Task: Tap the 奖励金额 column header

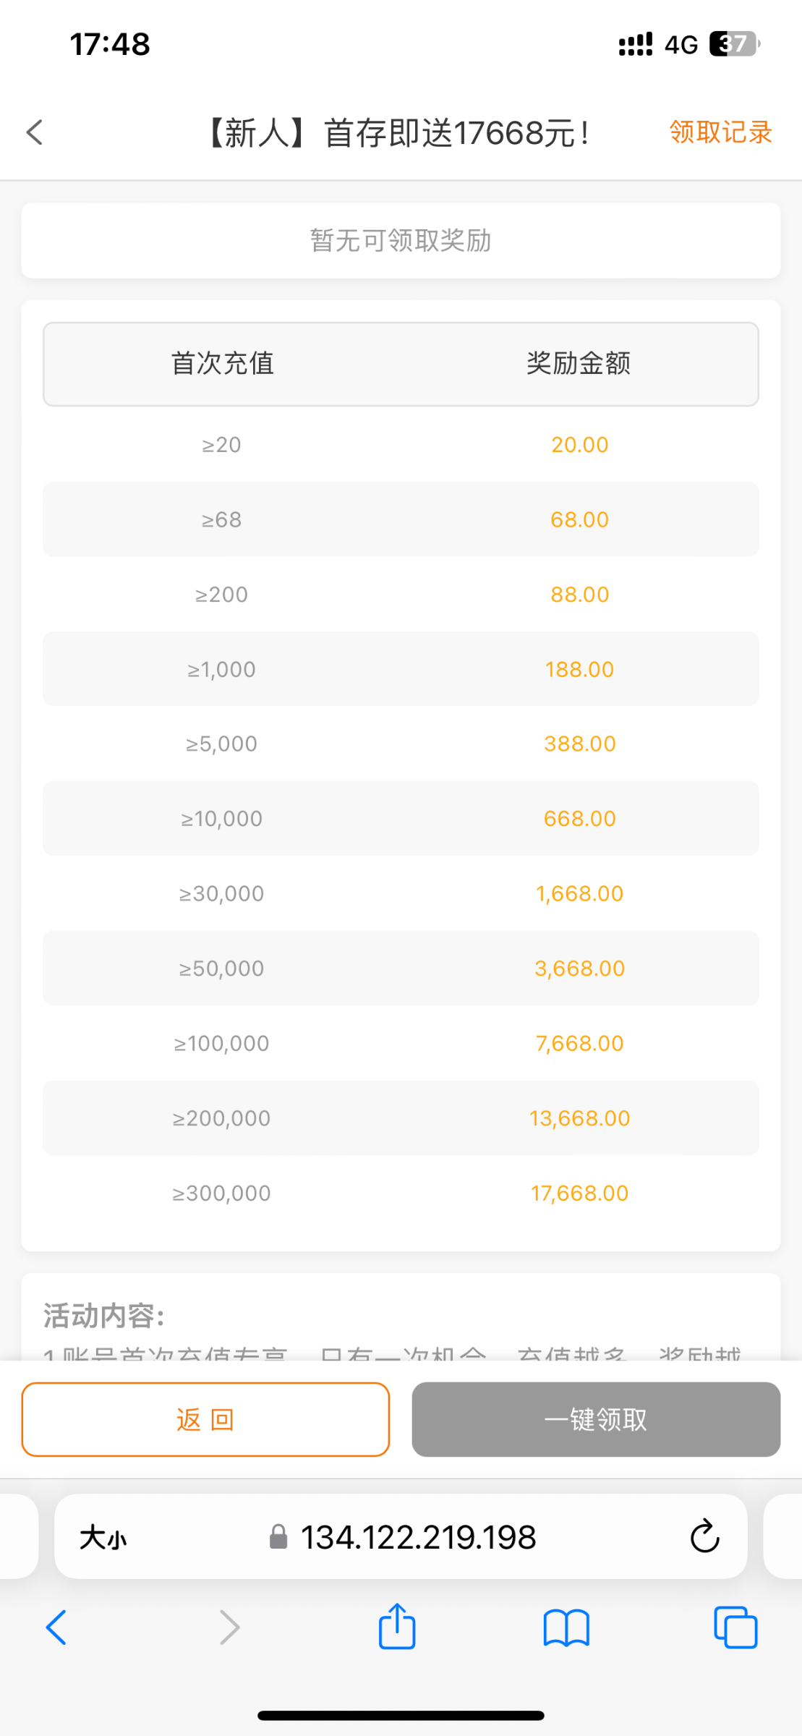Action: (x=579, y=363)
